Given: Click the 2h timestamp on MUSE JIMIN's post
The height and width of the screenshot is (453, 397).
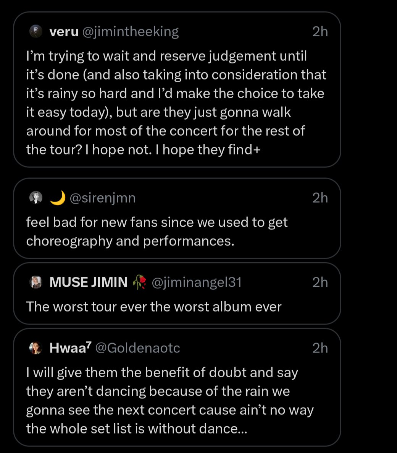Looking at the screenshot, I should click(x=320, y=282).
